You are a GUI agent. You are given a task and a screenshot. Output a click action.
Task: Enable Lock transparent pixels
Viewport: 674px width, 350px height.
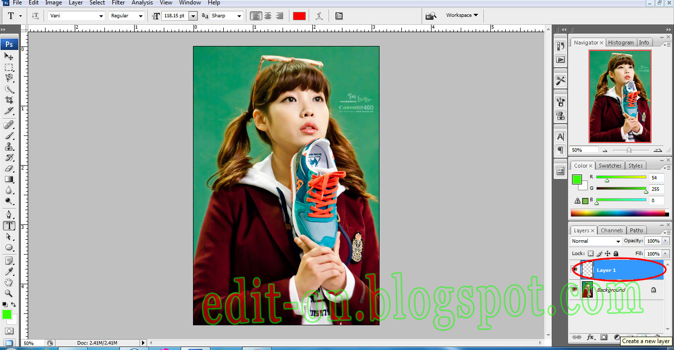pos(591,253)
